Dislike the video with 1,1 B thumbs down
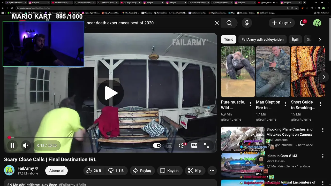This screenshot has height=186, width=331. tap(116, 171)
